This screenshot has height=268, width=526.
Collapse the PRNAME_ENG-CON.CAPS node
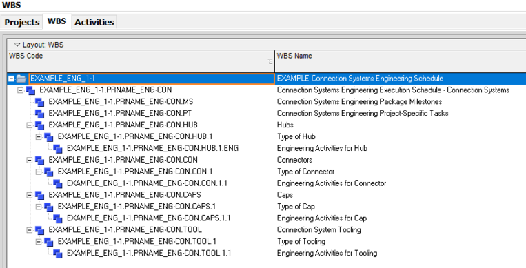30,195
